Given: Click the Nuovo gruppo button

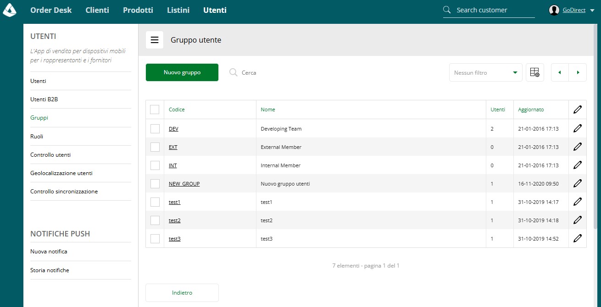Looking at the screenshot, I should 182,72.
